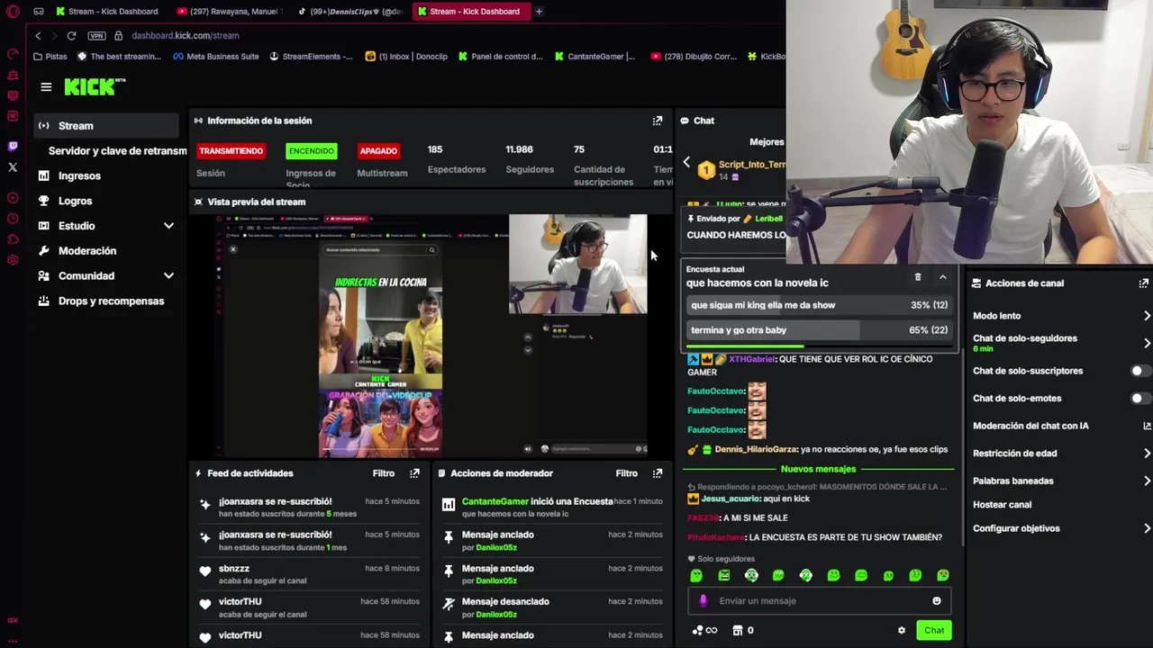
Task: Go back with browser back arrow
Action: click(x=38, y=36)
